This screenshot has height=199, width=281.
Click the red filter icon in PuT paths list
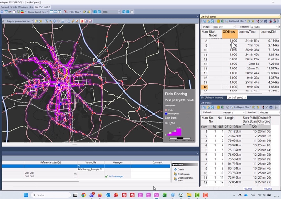258,21
